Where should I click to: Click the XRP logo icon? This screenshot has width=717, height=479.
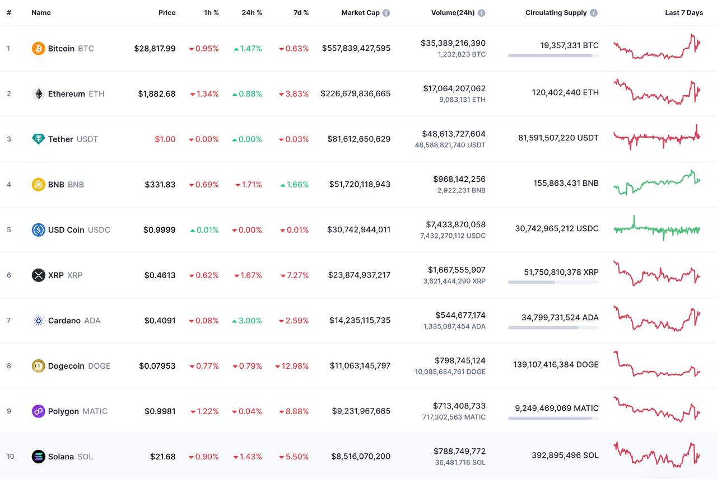38,275
